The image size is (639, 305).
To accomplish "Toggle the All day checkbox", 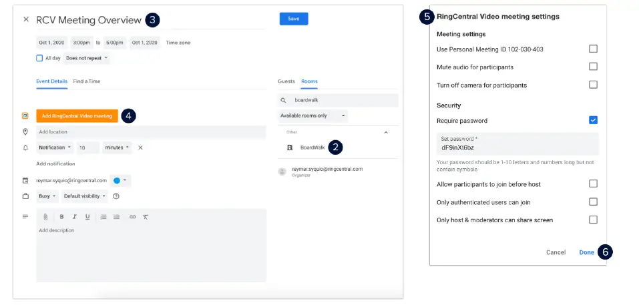I will (39, 58).
